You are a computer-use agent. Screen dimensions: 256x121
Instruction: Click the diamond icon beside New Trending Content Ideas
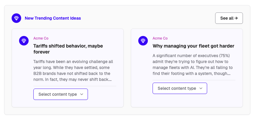(16, 18)
